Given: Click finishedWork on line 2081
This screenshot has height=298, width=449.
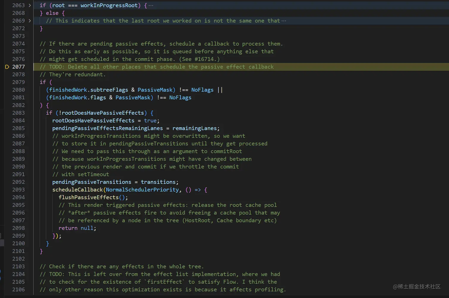Looking at the screenshot, I should pyautogui.click(x=68, y=97).
